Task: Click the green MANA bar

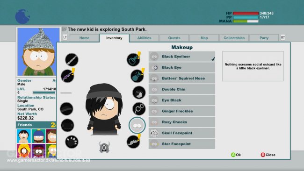Action: [246, 21]
